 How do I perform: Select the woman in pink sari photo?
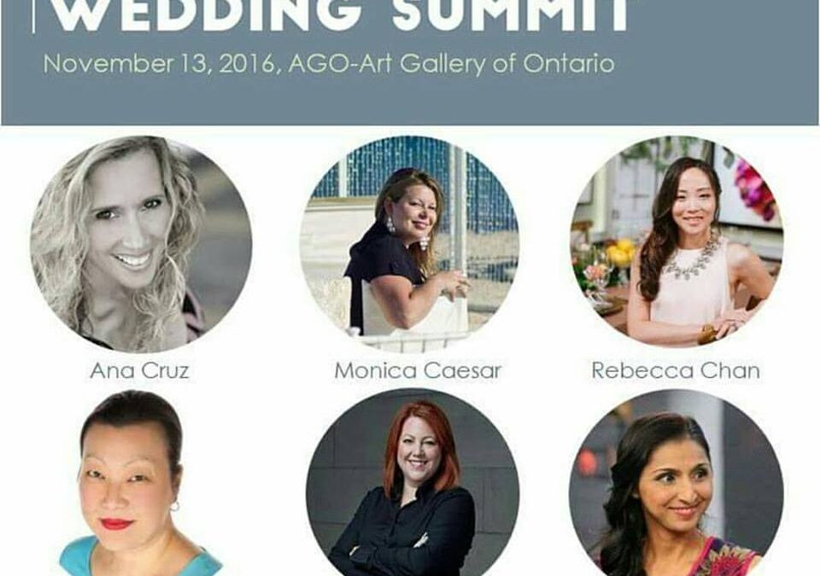coord(676,482)
